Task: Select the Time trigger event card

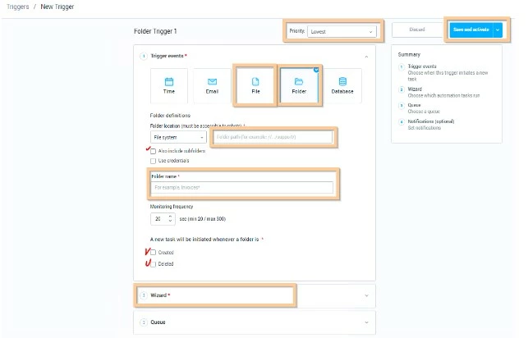Action: [x=169, y=86]
